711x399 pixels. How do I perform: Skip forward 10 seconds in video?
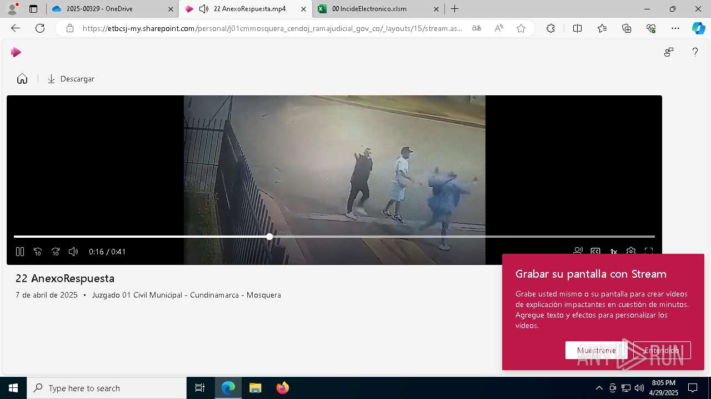56,252
